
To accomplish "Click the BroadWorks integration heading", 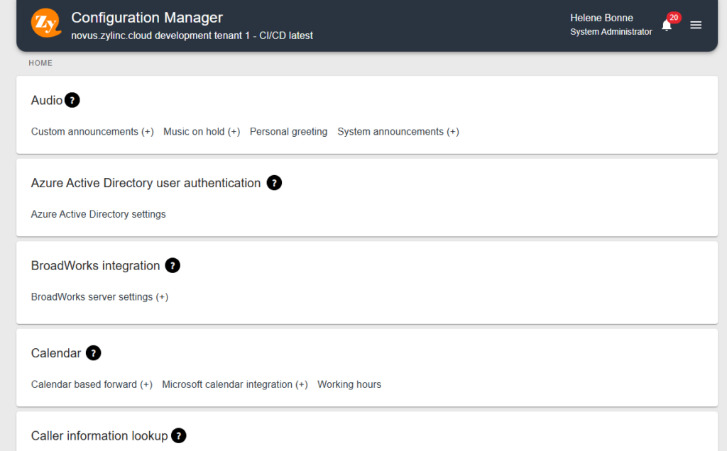I will coord(95,265).
